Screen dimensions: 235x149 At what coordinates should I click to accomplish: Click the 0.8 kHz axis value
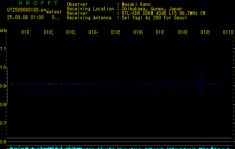click(x=3, y=104)
